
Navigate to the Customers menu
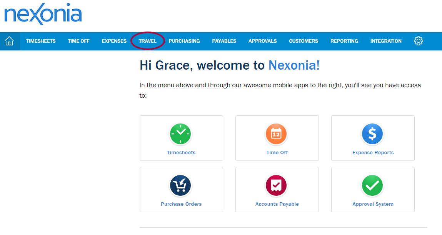coord(304,41)
